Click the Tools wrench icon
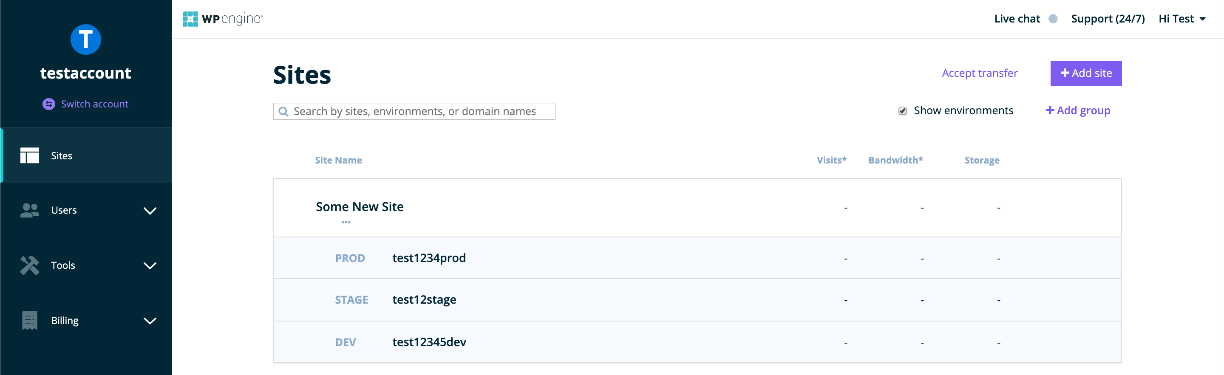The image size is (1224, 375). pos(29,265)
